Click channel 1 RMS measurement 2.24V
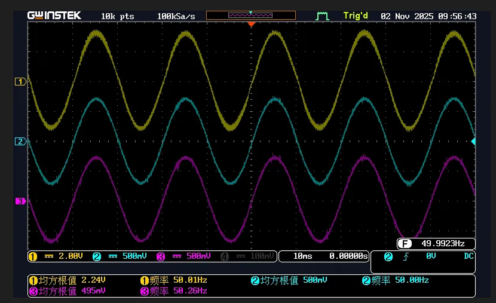496x303 pixels. 67,280
